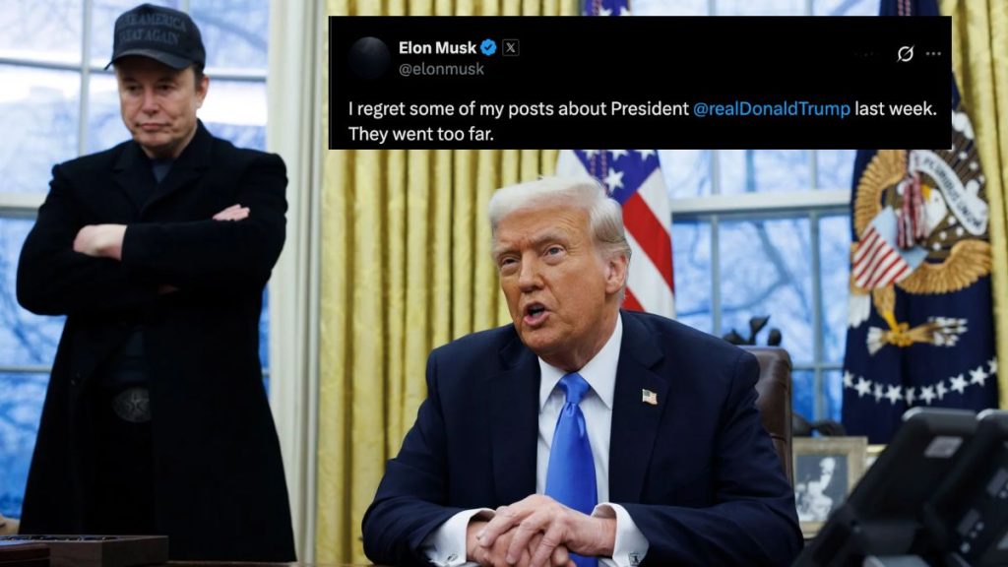
Task: Open the @elonmusk handle
Action: point(441,70)
